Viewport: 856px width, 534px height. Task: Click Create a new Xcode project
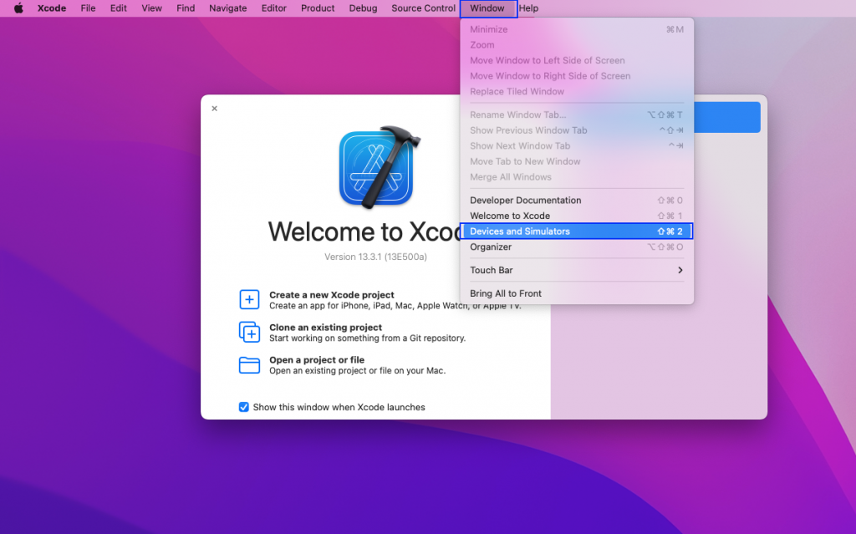pos(331,295)
